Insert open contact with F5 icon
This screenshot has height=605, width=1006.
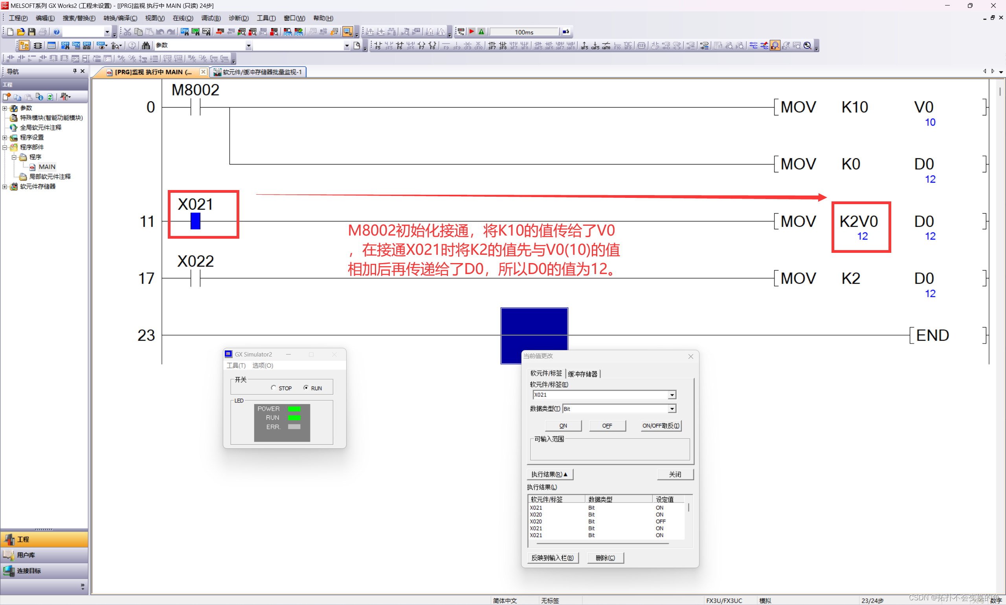(x=377, y=45)
